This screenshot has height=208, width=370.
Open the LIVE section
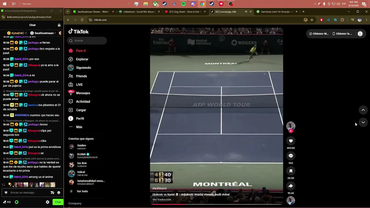coord(75,85)
